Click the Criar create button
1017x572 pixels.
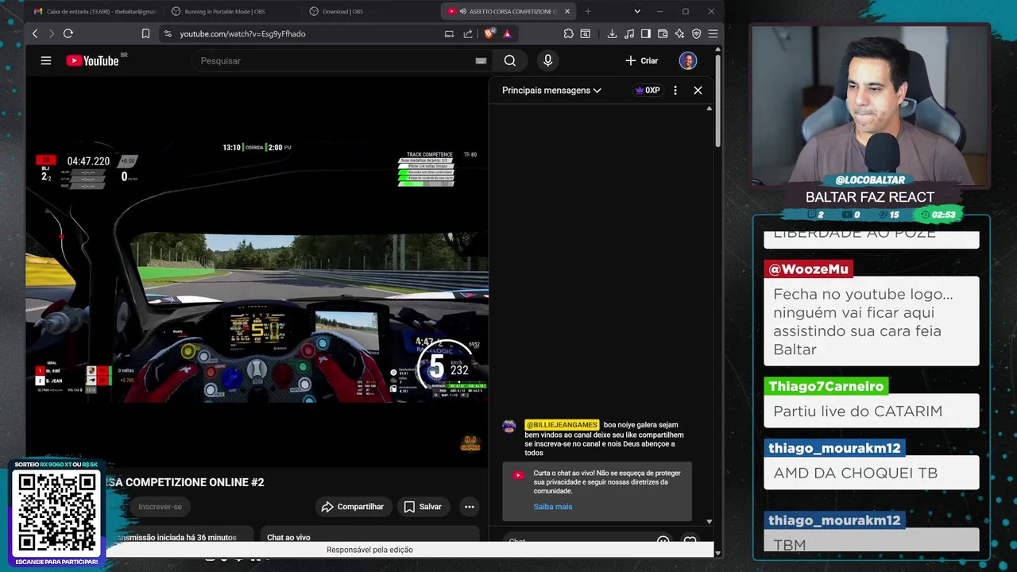642,60
